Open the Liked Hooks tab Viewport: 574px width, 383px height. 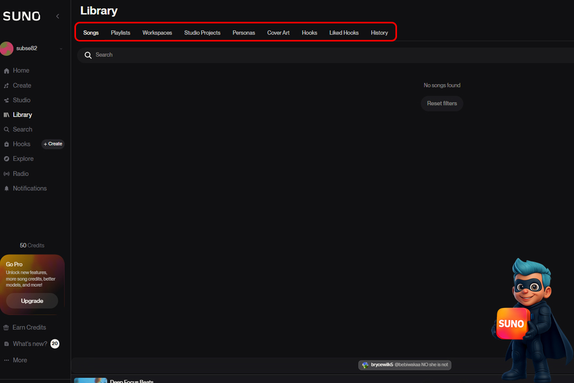tap(344, 33)
